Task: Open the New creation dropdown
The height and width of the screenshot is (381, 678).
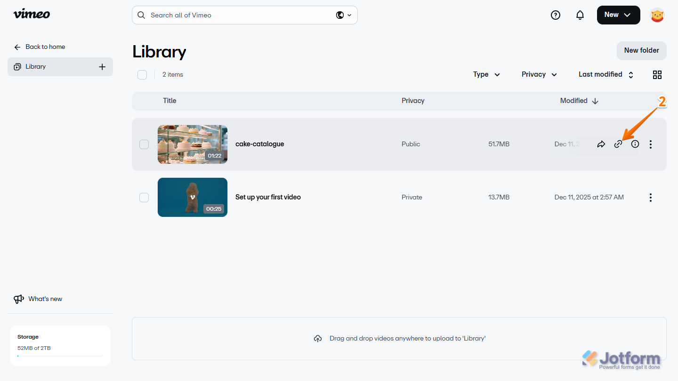Action: (618, 15)
